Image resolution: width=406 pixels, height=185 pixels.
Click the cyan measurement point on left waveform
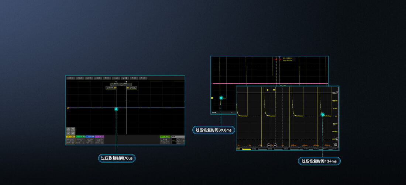pos(116,109)
